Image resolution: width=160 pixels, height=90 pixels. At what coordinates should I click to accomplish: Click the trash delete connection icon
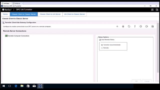[x=123, y=26]
